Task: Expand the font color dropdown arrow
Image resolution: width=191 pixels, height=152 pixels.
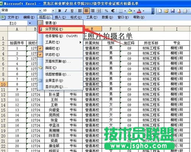Action: coord(144,11)
